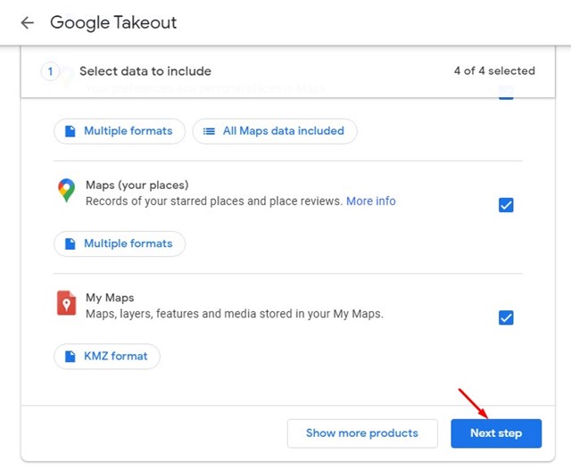Click the Maps (your places) title
The height and width of the screenshot is (470, 571).
point(137,185)
